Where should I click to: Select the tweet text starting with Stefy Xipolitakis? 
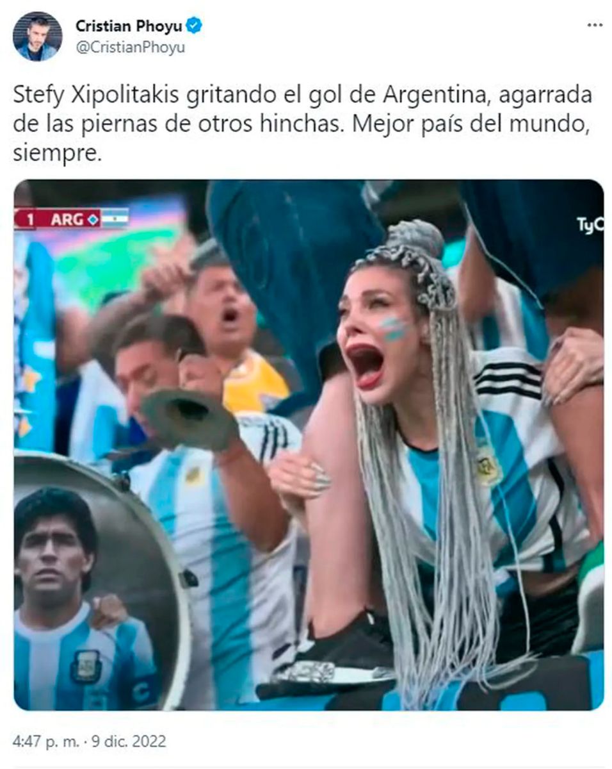(302, 125)
